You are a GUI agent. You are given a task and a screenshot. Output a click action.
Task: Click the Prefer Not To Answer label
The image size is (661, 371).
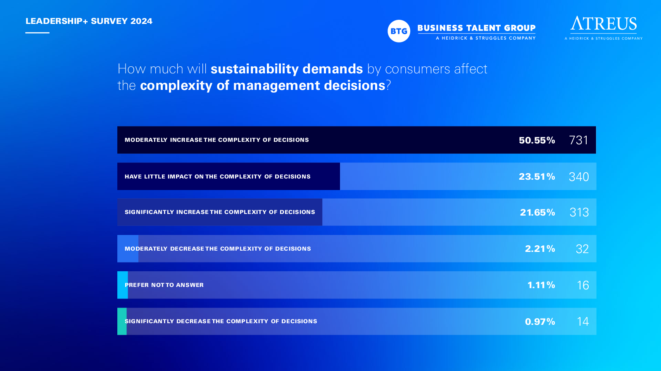pyautogui.click(x=164, y=285)
